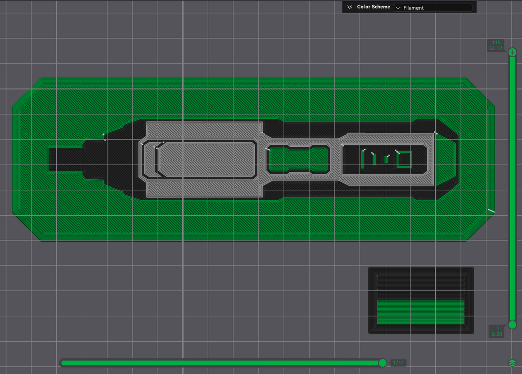Click the 115 / 32.12 top layer label
Image resolution: width=522 pixels, height=374 pixels.
click(x=495, y=45)
